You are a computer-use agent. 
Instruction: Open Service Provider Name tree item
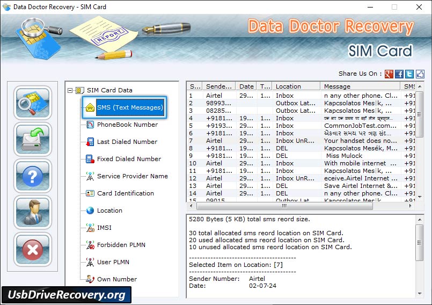(132, 176)
